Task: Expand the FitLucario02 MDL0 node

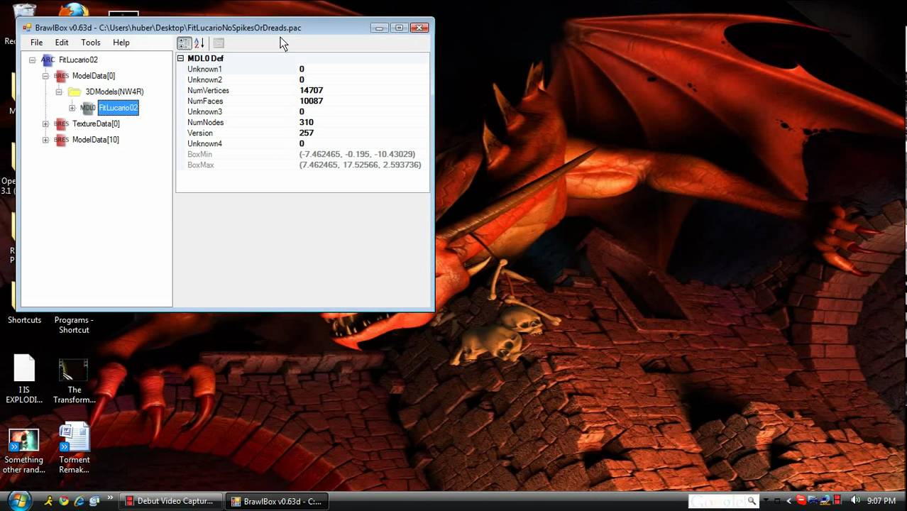Action: coord(72,108)
